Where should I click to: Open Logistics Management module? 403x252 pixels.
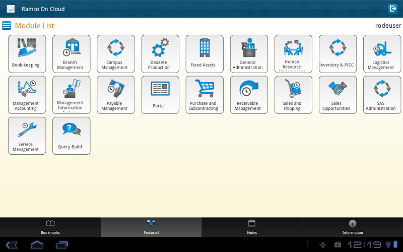pyautogui.click(x=382, y=54)
